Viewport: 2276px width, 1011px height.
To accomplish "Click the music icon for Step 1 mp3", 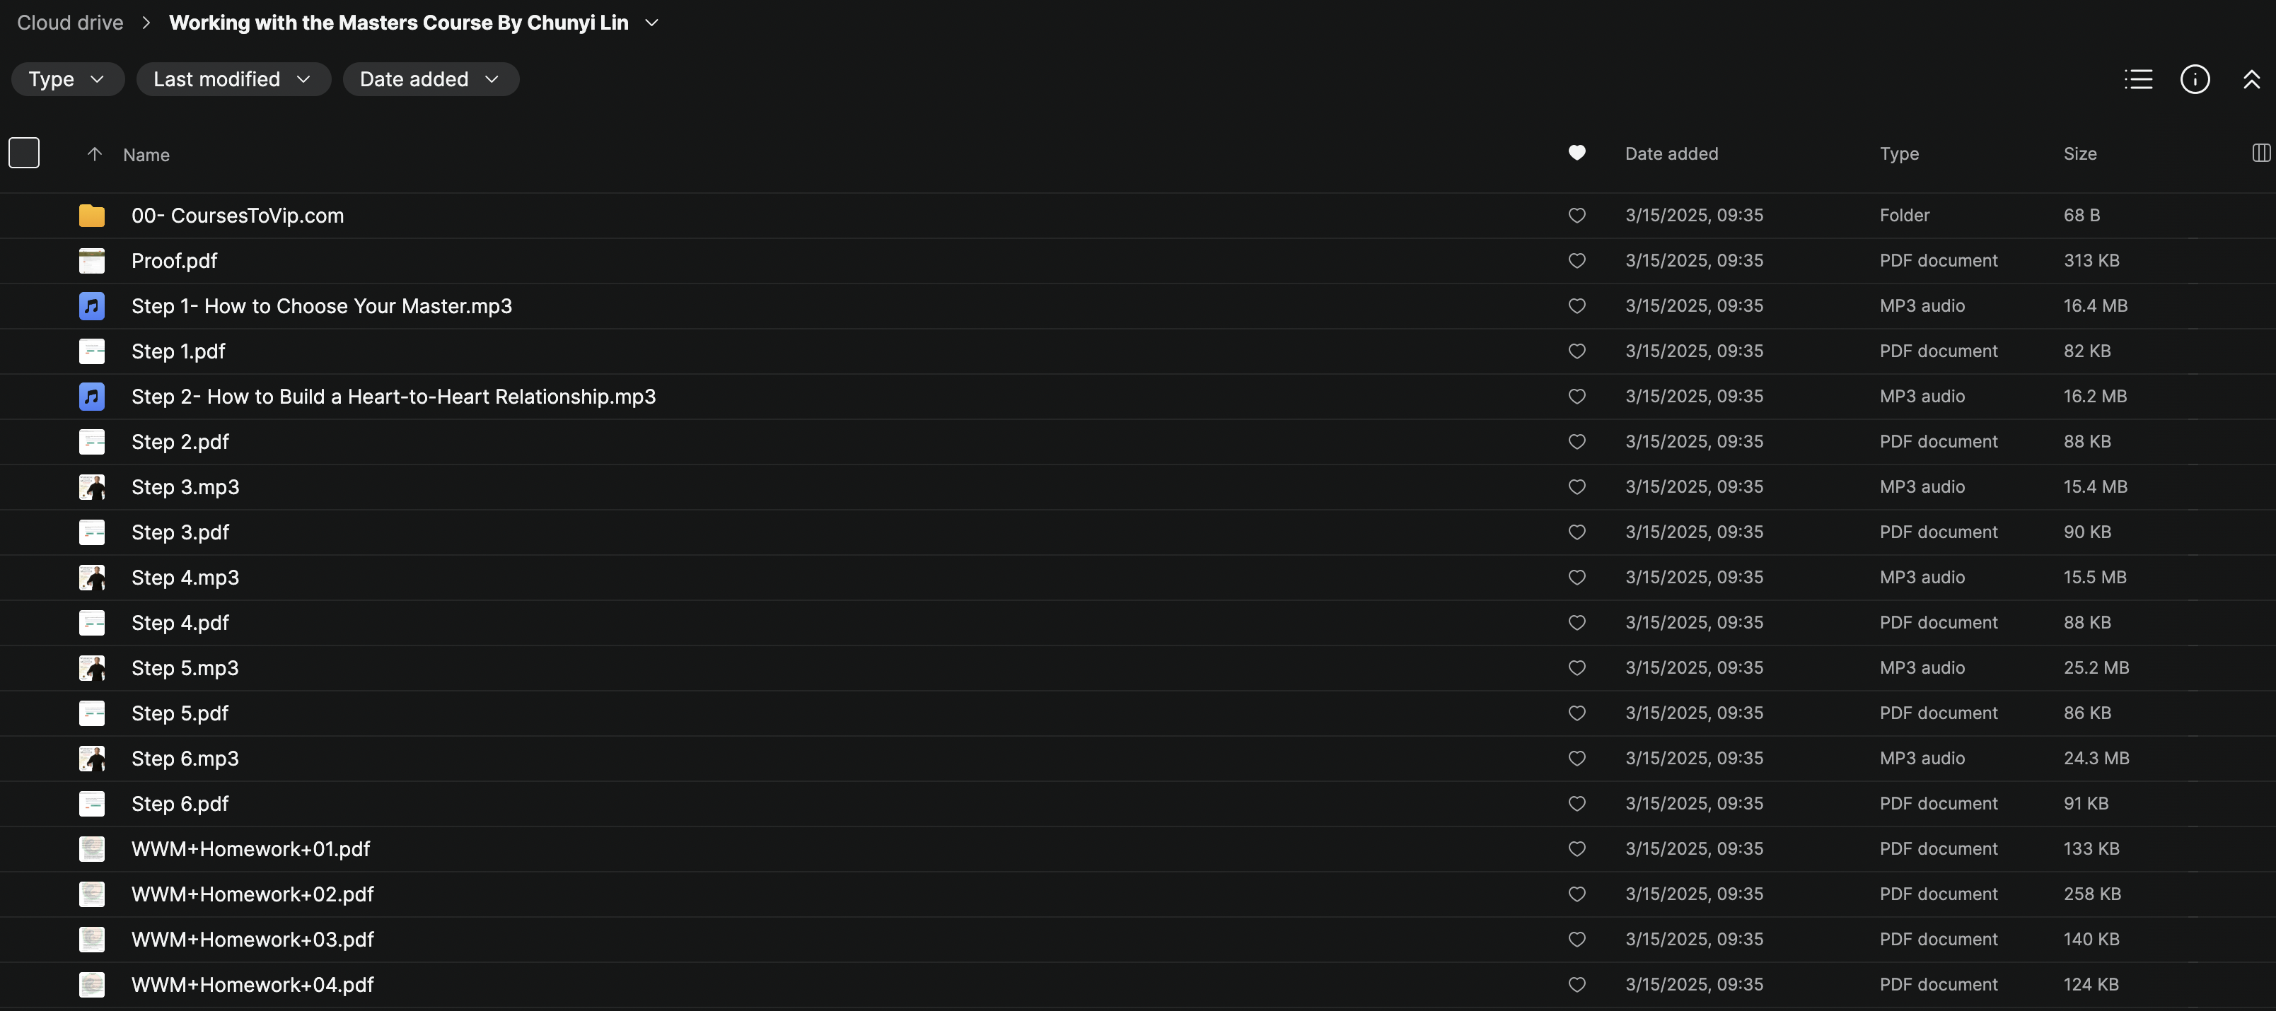I will [92, 306].
